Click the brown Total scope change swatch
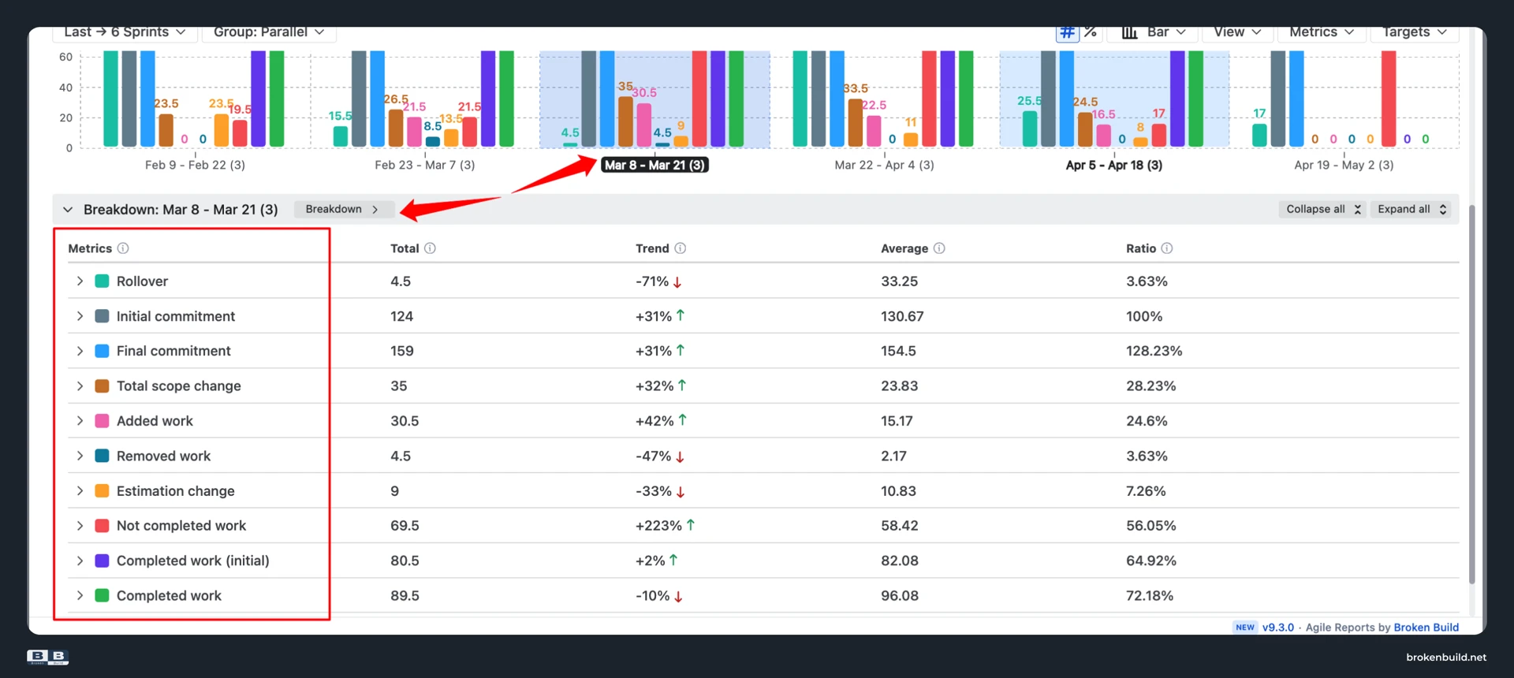The height and width of the screenshot is (678, 1514). [102, 386]
